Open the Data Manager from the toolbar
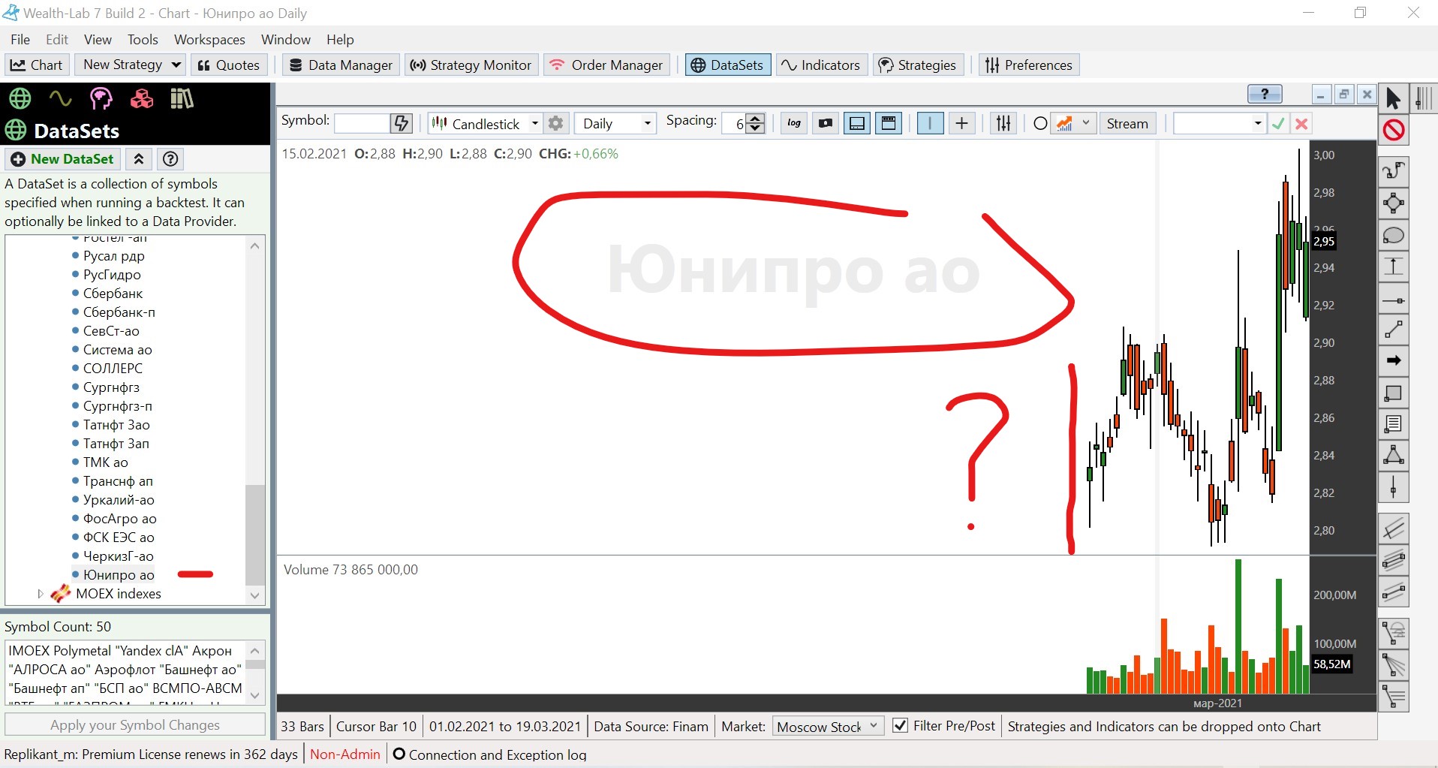This screenshot has width=1438, height=768. pos(339,65)
